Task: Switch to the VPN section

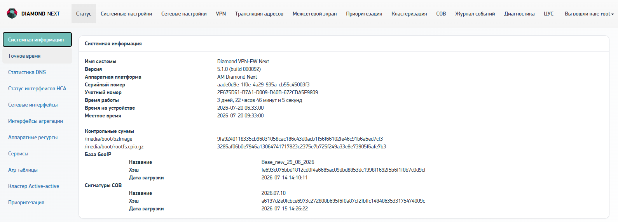Action: pyautogui.click(x=221, y=14)
